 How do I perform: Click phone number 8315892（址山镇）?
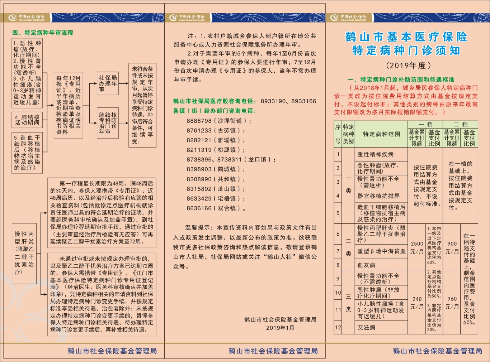click(216, 189)
